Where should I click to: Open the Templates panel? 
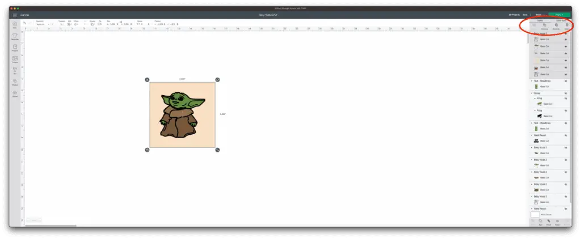pos(15,36)
